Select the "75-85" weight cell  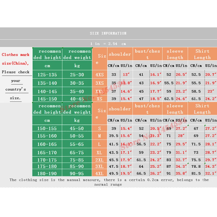point(77,160)
